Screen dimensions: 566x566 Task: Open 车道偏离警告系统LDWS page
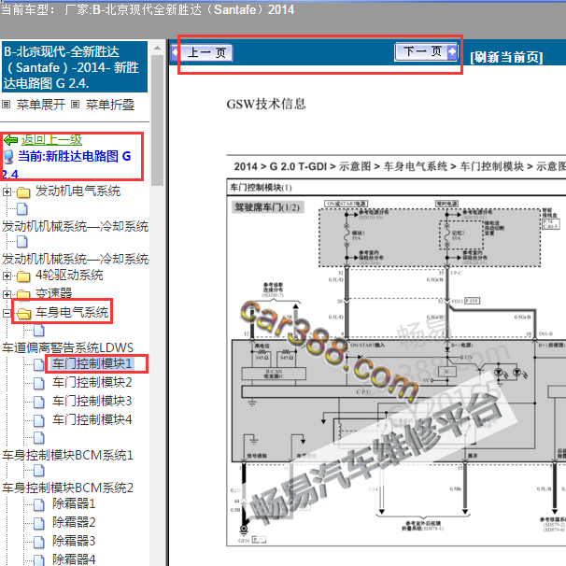click(68, 347)
